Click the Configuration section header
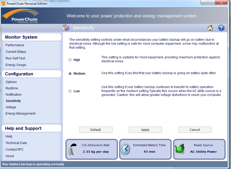 point(32,74)
